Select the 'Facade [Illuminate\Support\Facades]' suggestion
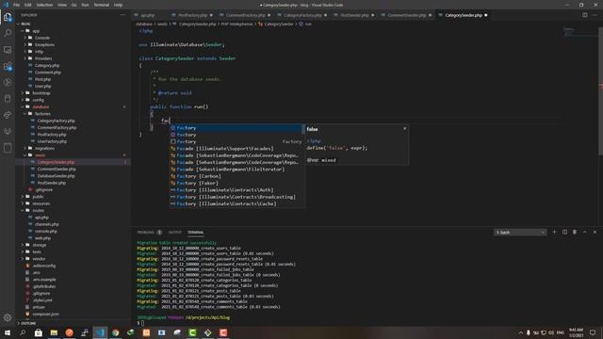Image resolution: width=603 pixels, height=339 pixels. click(236, 149)
